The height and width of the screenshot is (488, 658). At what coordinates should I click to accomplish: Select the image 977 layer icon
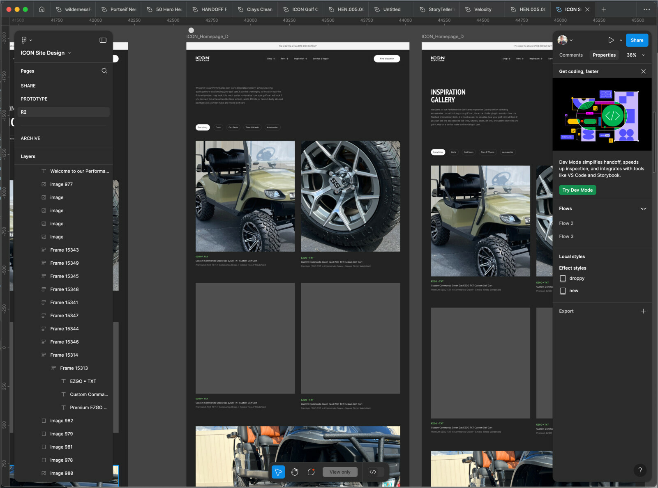tap(44, 184)
